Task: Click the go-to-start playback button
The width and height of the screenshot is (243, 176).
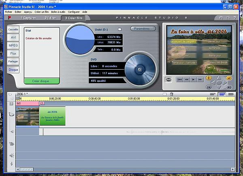Action: click(179, 80)
